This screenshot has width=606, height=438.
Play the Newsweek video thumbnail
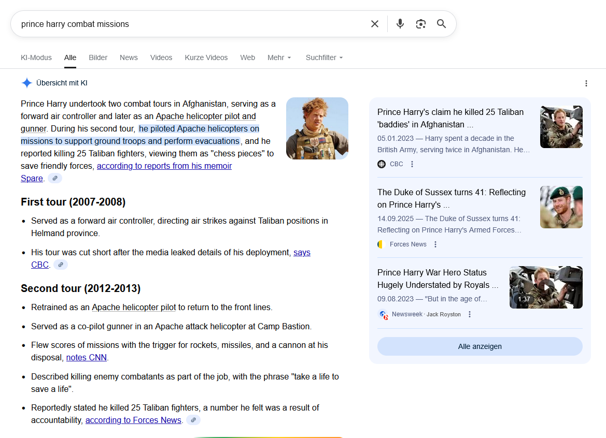click(x=546, y=287)
